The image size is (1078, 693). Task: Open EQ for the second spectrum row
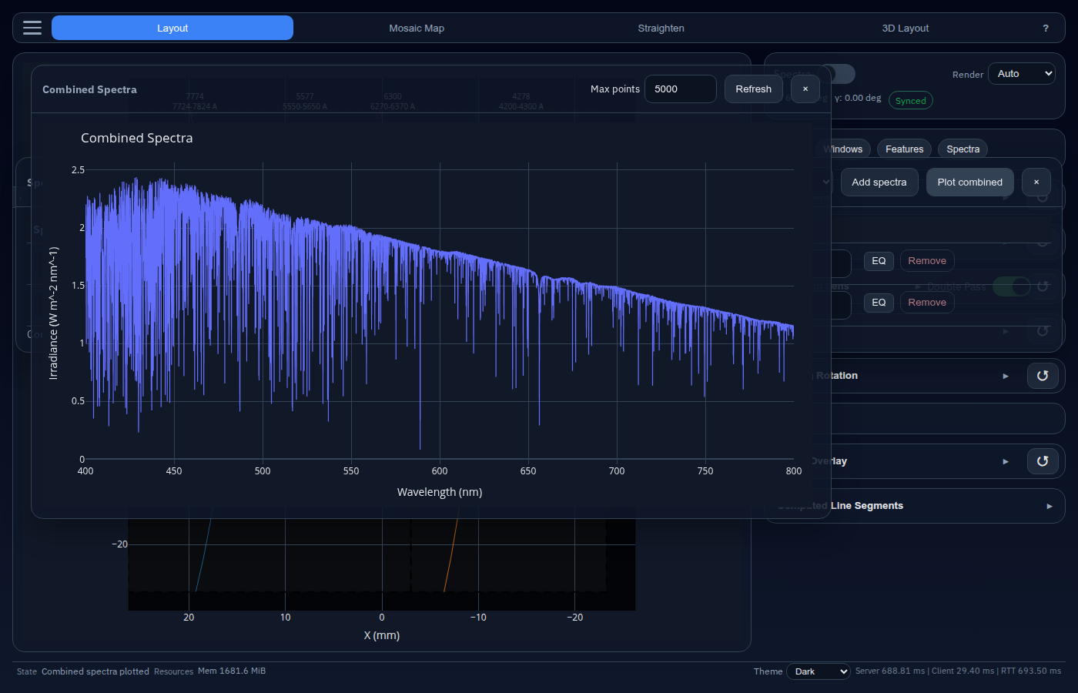[x=879, y=303]
